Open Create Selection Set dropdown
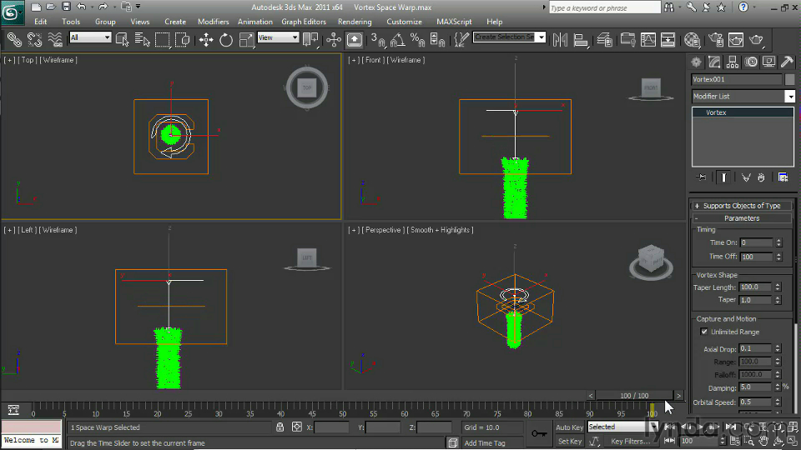Screen dimensions: 801x450 tap(509, 37)
